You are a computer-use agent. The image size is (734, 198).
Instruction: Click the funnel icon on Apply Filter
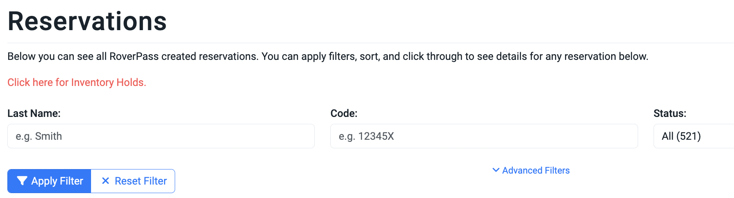coord(22,181)
